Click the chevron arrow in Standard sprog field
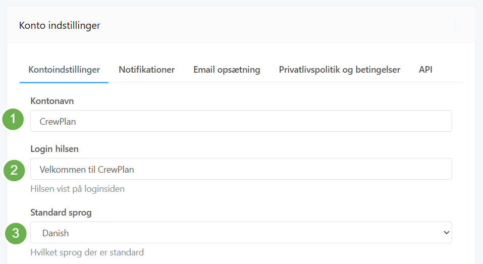The width and height of the screenshot is (483, 264). 446,233
